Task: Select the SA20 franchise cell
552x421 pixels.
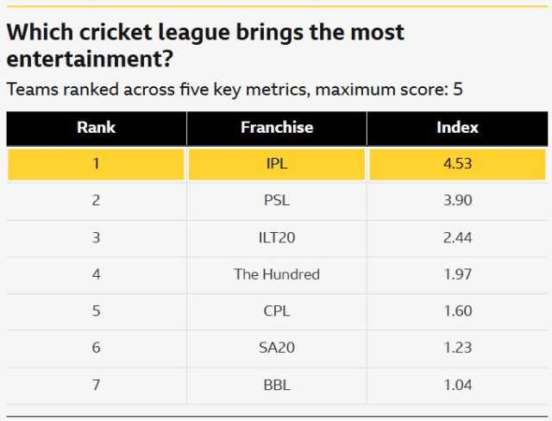Action: point(277,349)
